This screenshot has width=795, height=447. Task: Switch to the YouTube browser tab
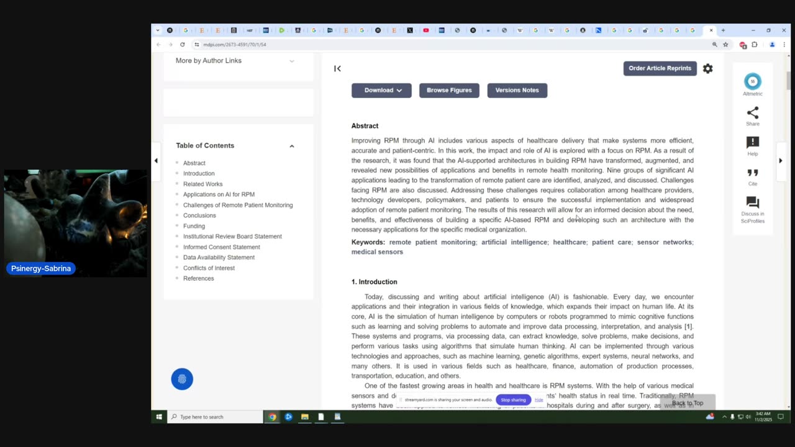pos(426,30)
